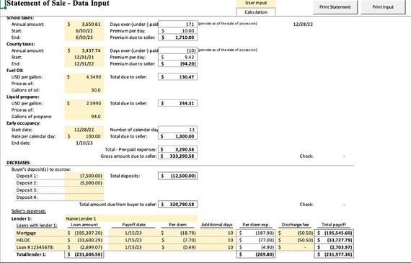Select the School taxes annual amount field
The image size is (411, 263).
(x=84, y=24)
